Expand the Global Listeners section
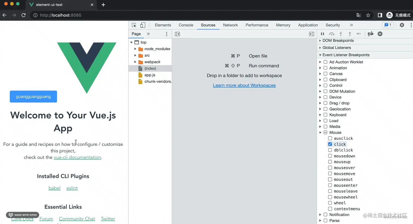413x224 pixels. (x=337, y=47)
